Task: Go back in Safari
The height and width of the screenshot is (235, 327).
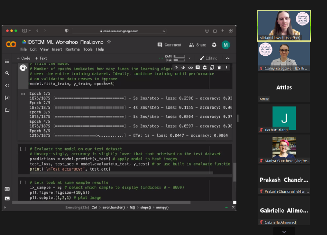Action: point(38,31)
